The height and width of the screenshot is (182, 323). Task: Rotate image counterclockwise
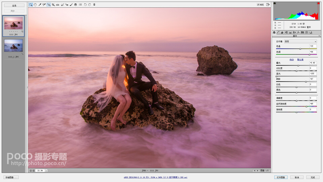tap(85, 4)
